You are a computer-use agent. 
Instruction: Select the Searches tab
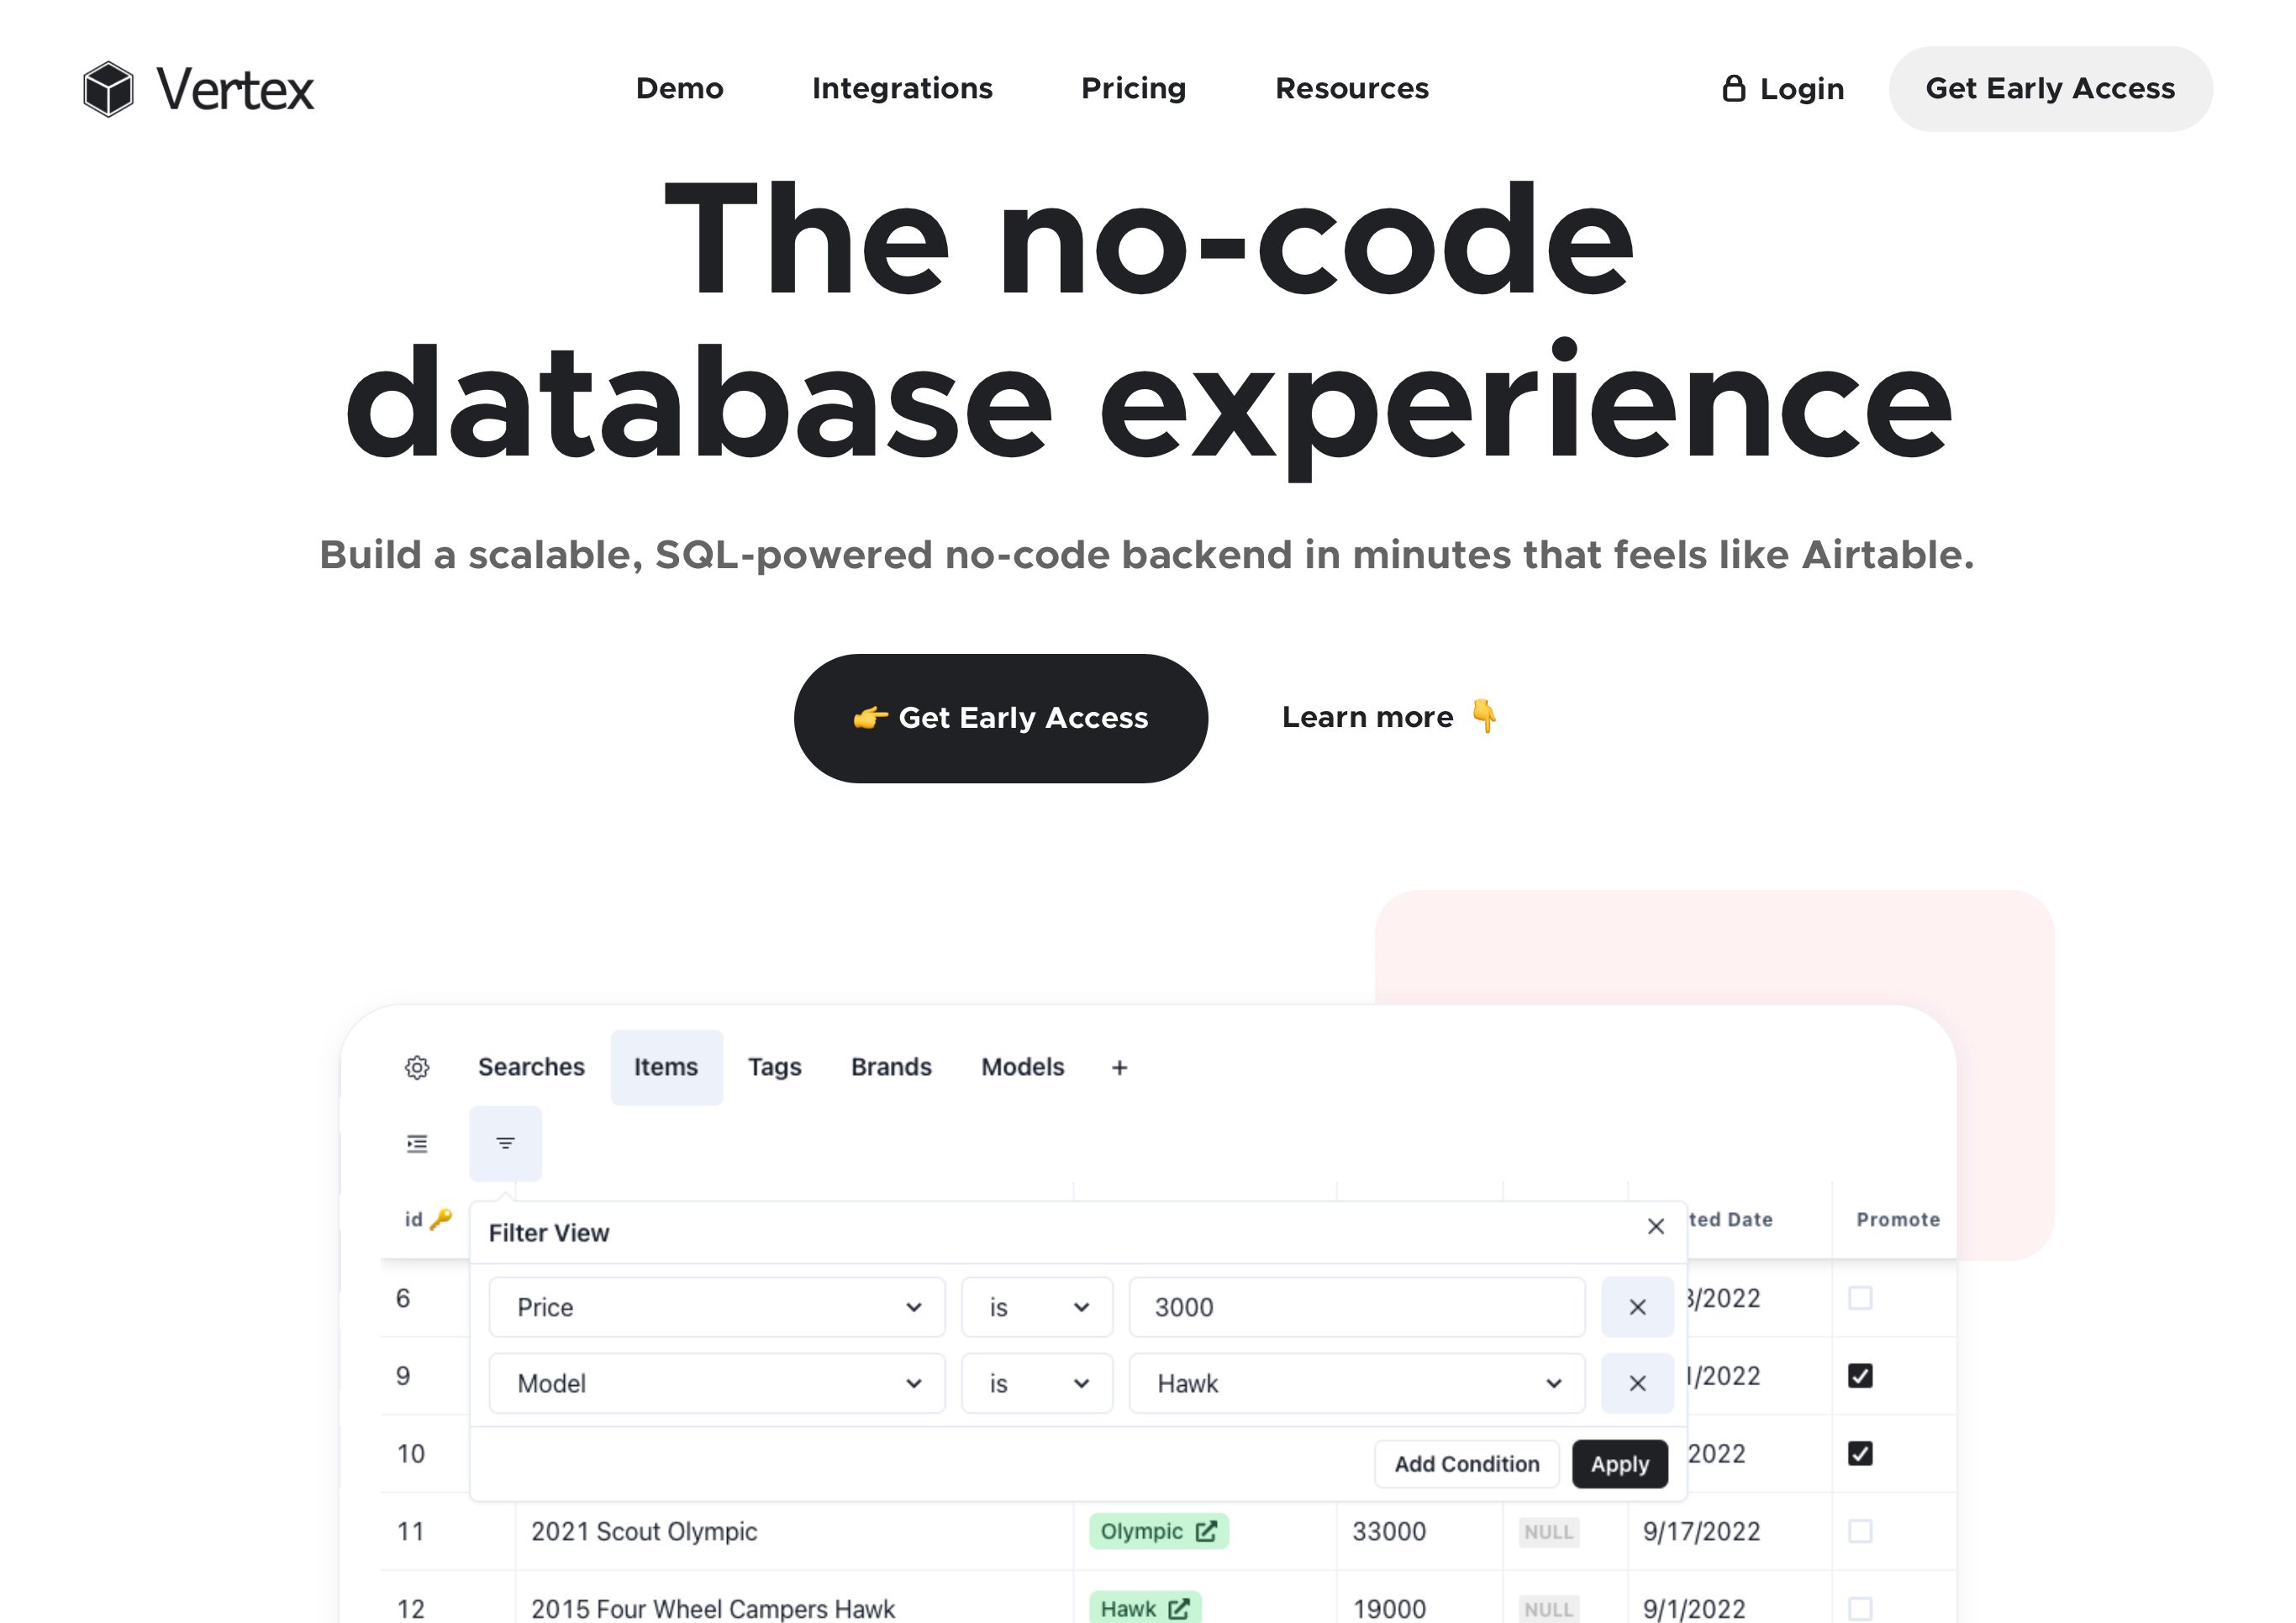[x=531, y=1067]
